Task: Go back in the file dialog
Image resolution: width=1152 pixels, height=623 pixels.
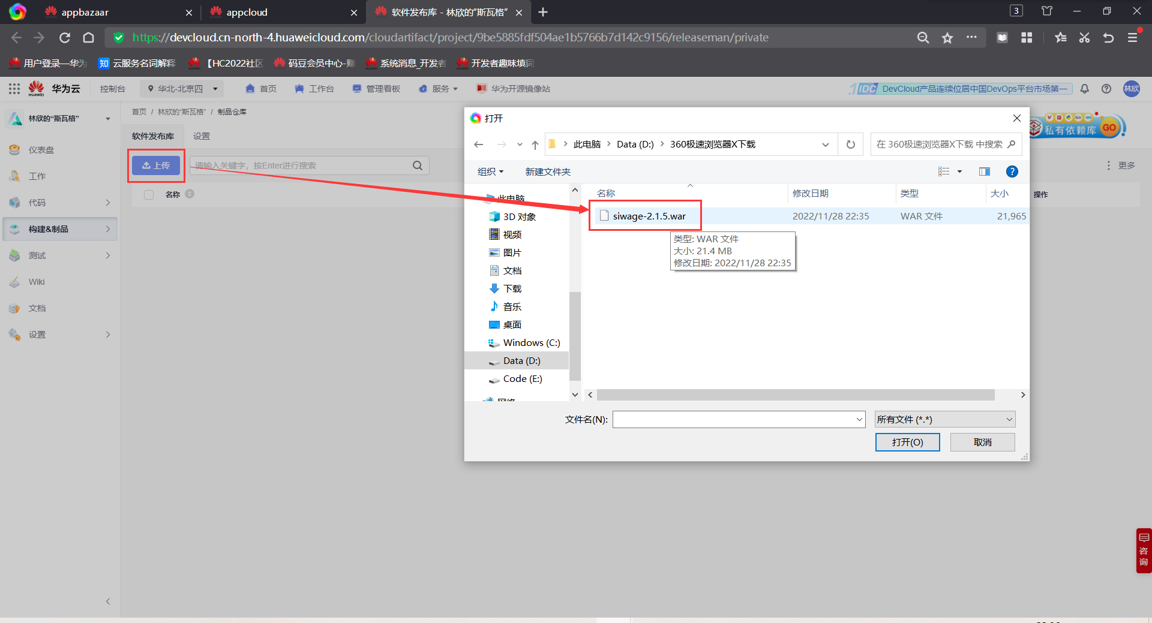Action: 478,145
